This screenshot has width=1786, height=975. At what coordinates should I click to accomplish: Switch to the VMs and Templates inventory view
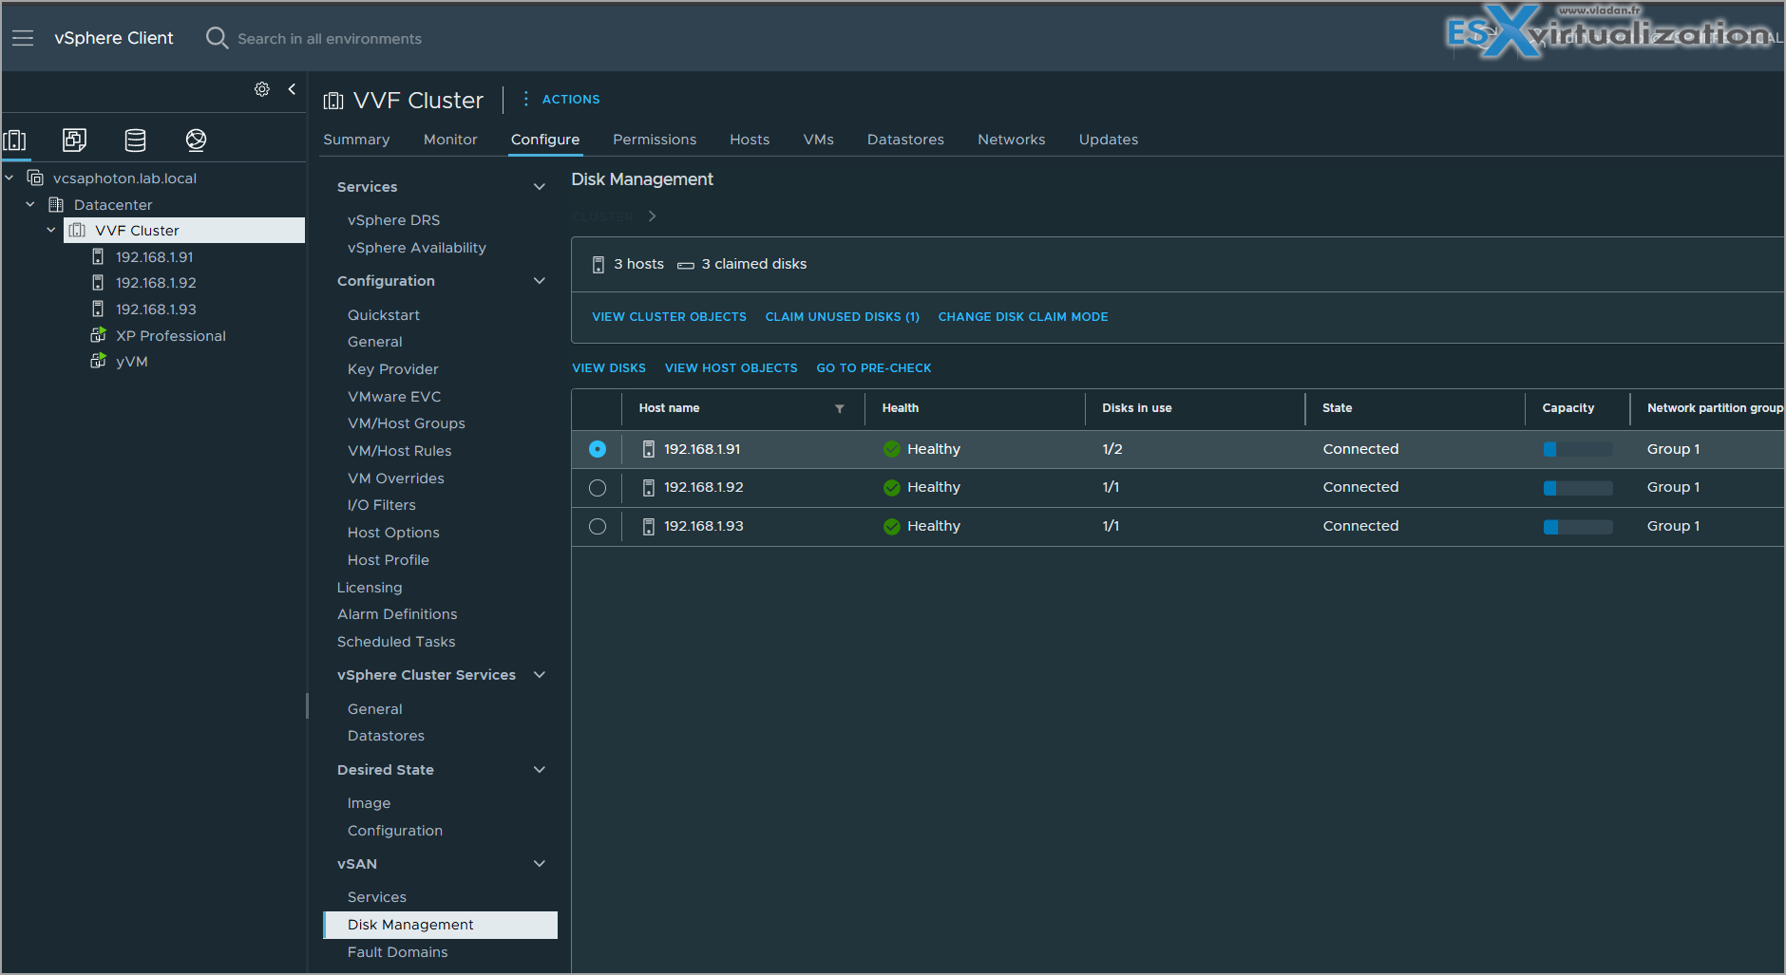pyautogui.click(x=74, y=141)
